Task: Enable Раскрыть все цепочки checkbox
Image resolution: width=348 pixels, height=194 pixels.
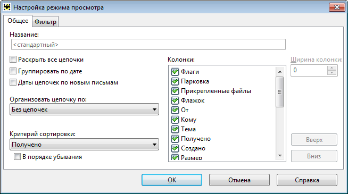Action: [x=13, y=60]
